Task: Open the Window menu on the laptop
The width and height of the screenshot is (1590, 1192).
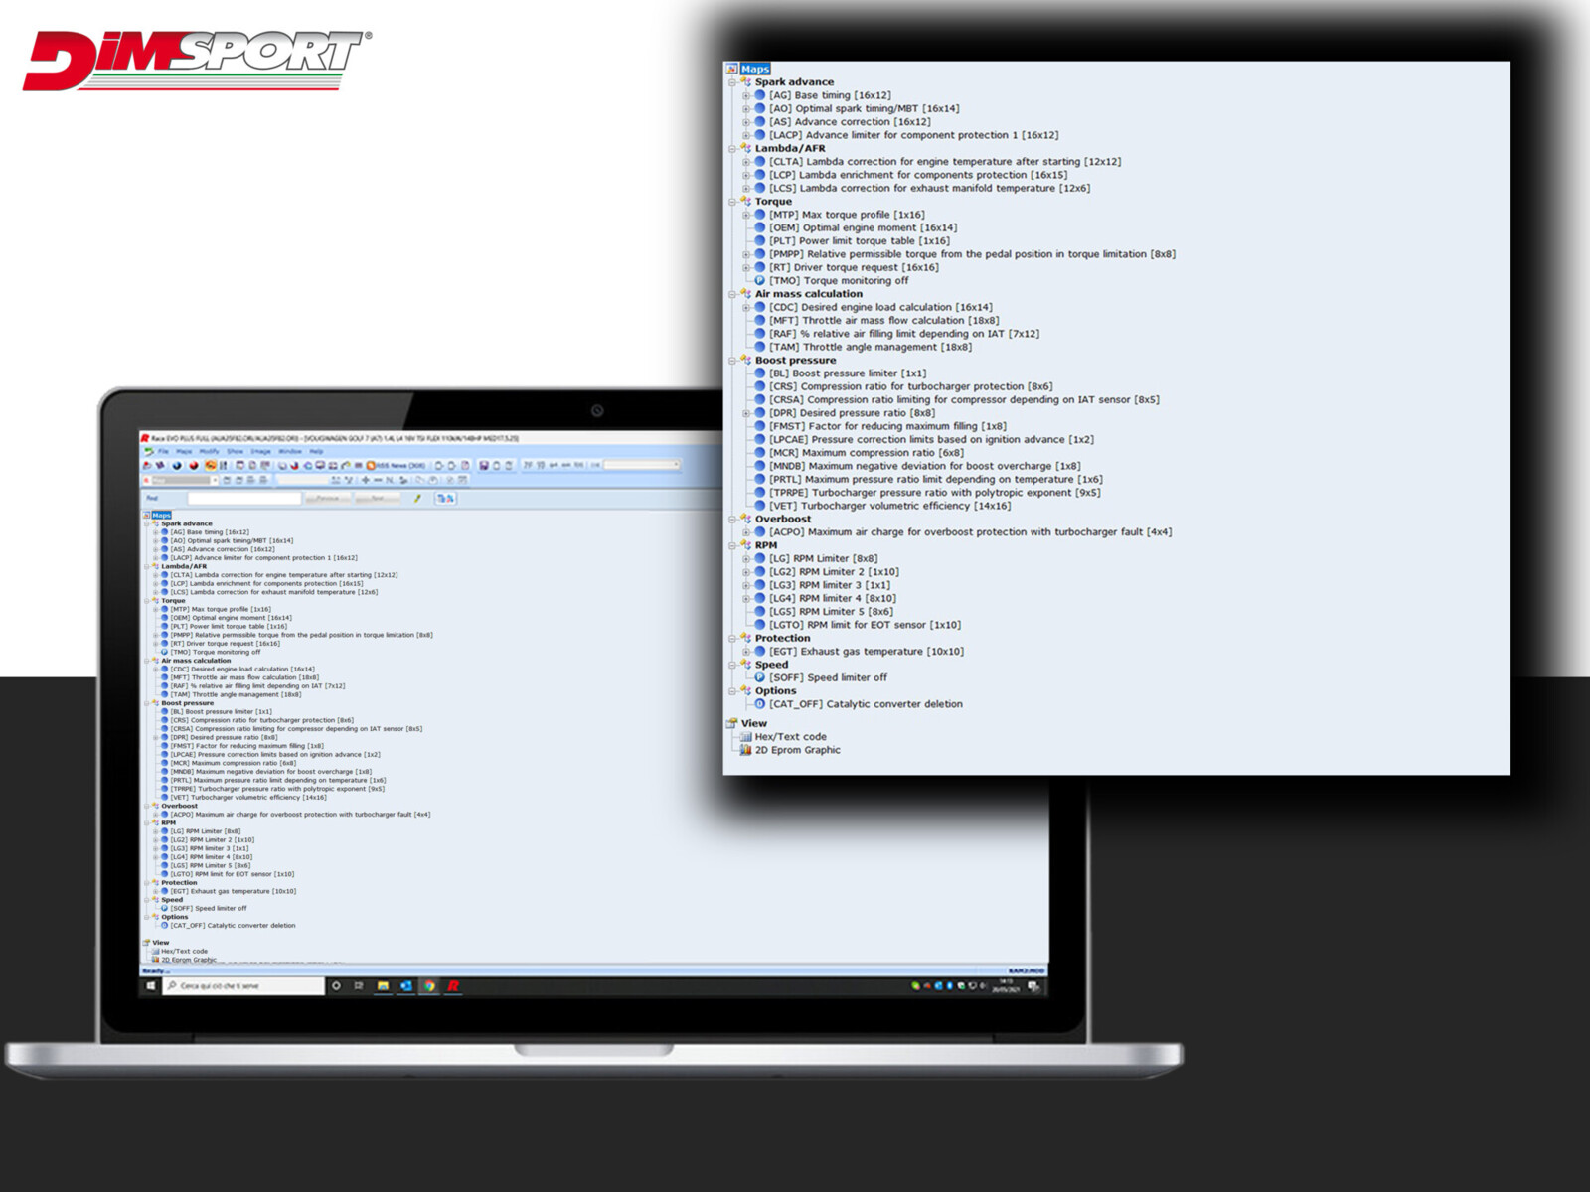Action: click(x=290, y=451)
